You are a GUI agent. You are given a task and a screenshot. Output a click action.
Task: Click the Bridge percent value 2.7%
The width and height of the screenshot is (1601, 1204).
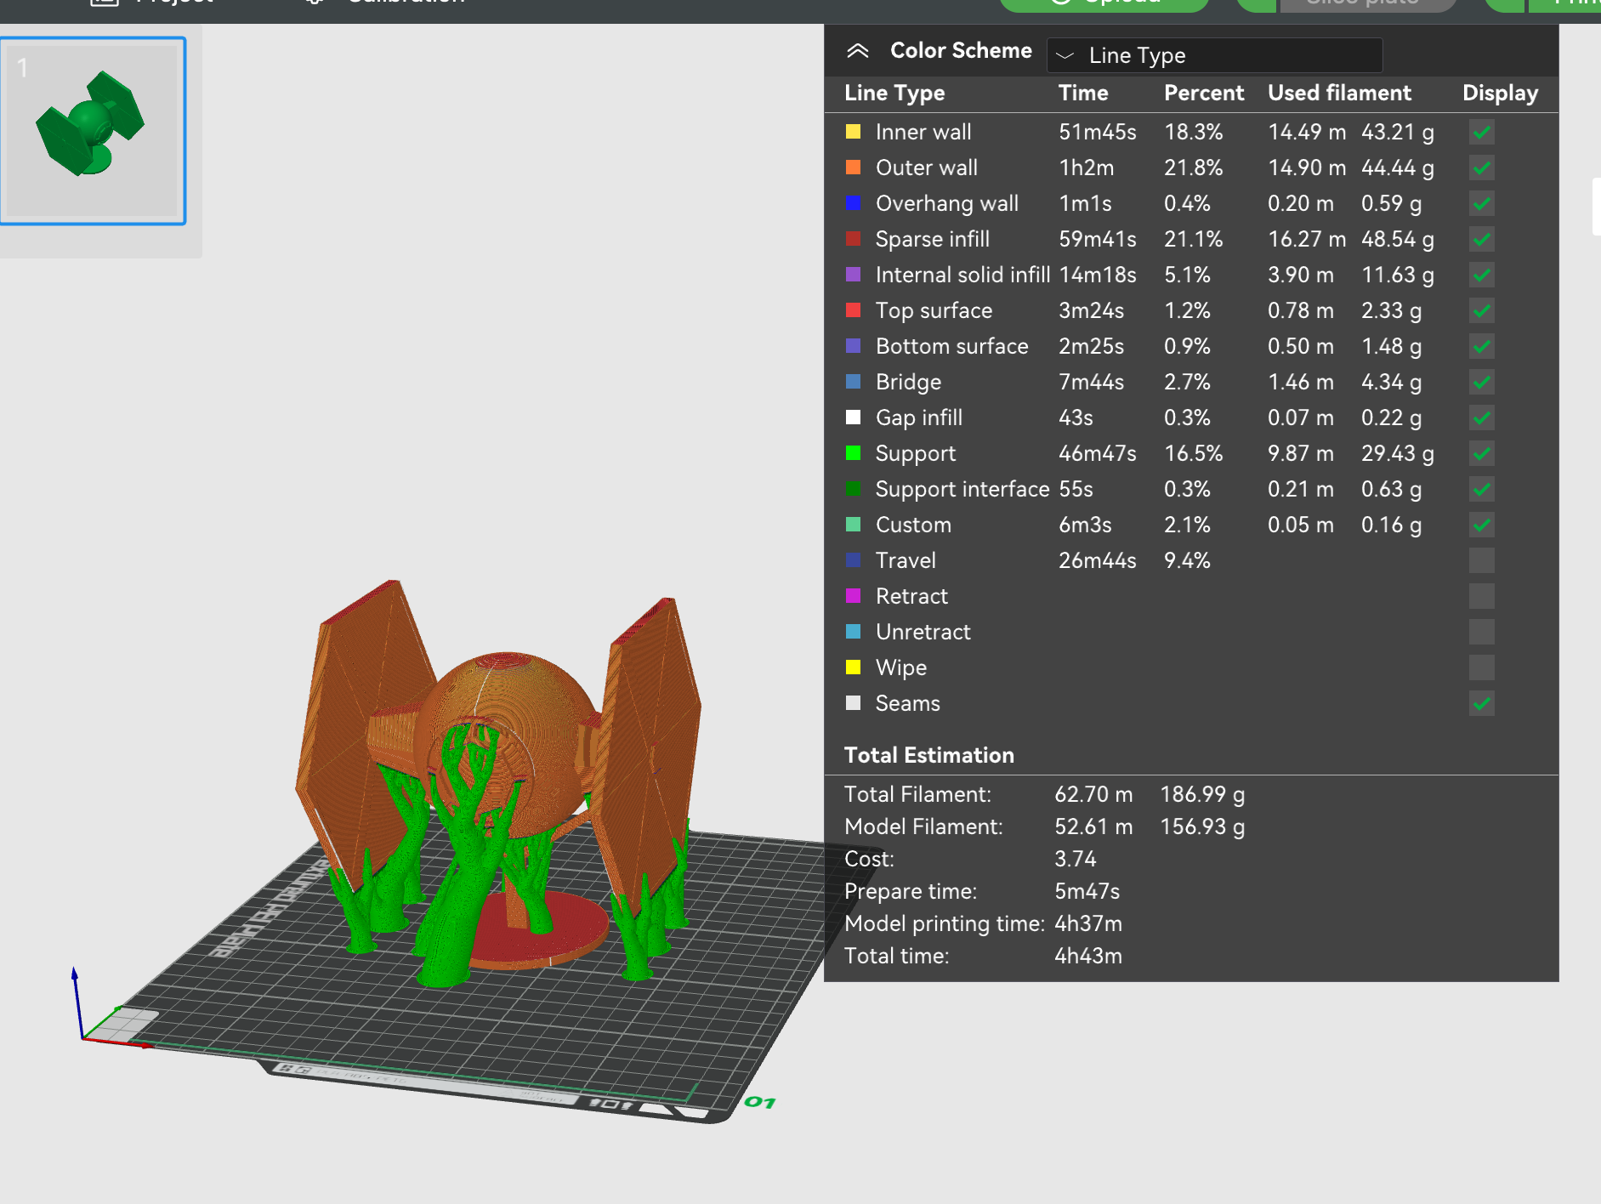click(x=1187, y=382)
